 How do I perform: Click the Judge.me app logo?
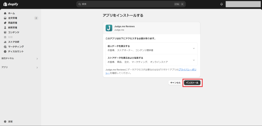point(109,28)
